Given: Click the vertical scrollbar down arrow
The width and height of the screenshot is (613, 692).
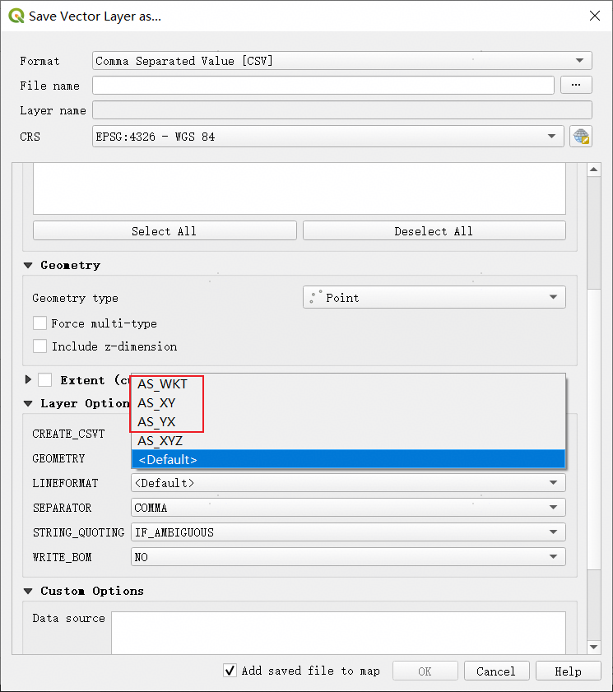Looking at the screenshot, I should click(x=593, y=648).
